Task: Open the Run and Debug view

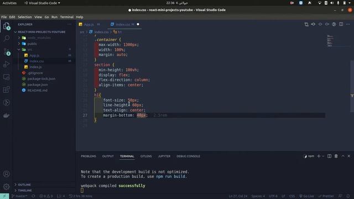Action: tap(6, 65)
